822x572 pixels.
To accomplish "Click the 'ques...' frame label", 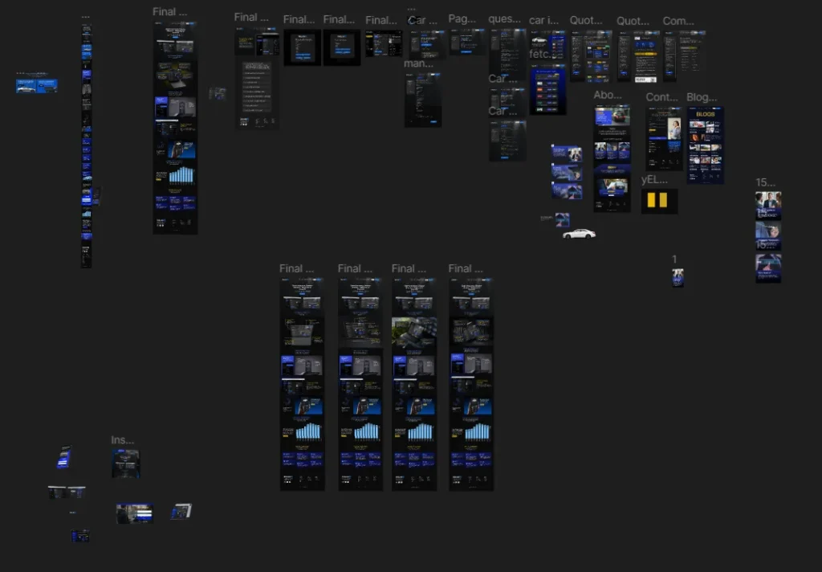I will click(x=504, y=19).
